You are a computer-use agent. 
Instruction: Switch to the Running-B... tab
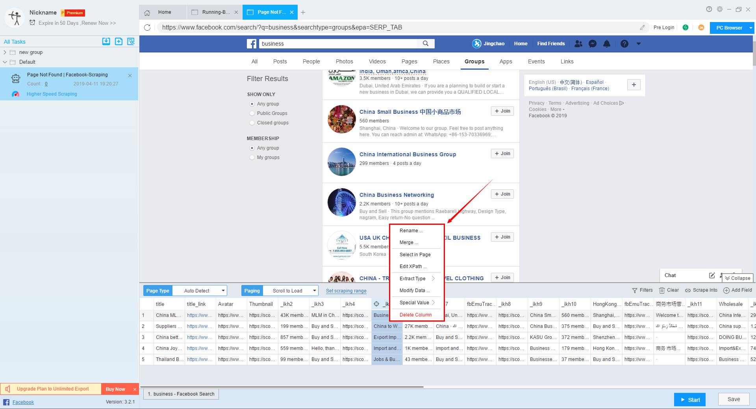[215, 13]
